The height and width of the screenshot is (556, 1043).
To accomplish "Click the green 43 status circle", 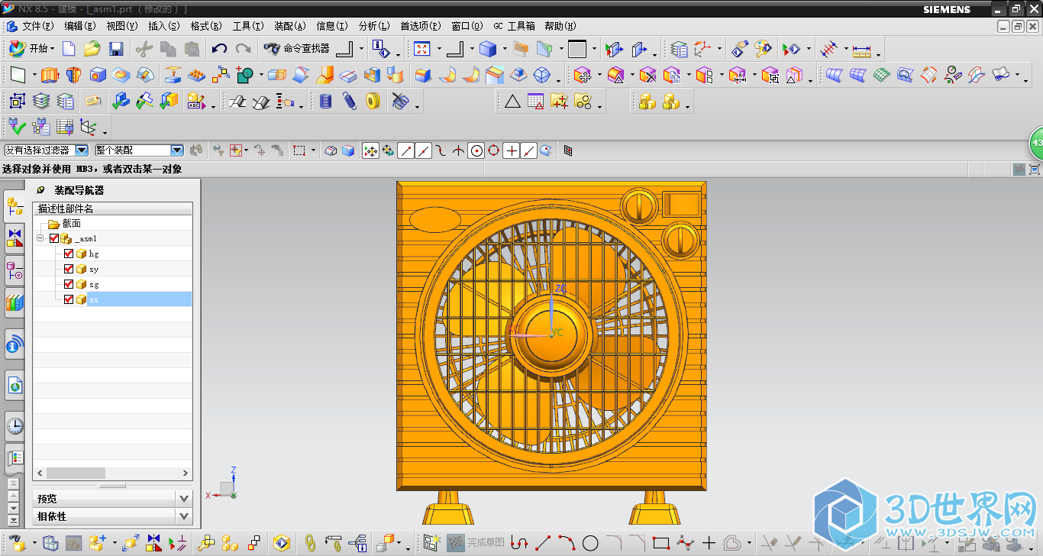I will pyautogui.click(x=1036, y=143).
